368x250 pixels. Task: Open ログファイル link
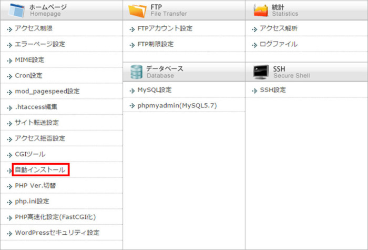[x=279, y=44]
